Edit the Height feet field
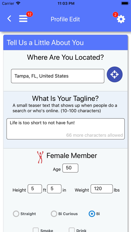Image resolution: width=131 pixels, height=232 pixels. tap(35, 189)
